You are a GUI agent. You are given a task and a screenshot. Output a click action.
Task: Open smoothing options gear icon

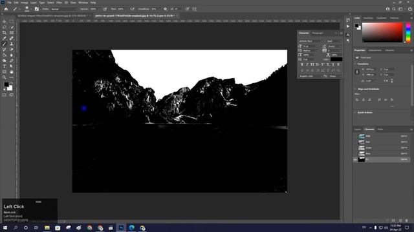tap(166, 9)
